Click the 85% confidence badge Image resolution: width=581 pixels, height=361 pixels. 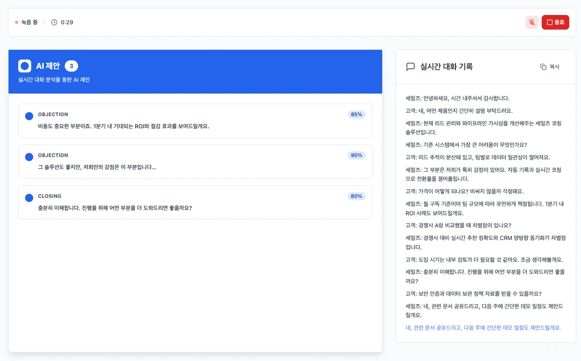[357, 115]
